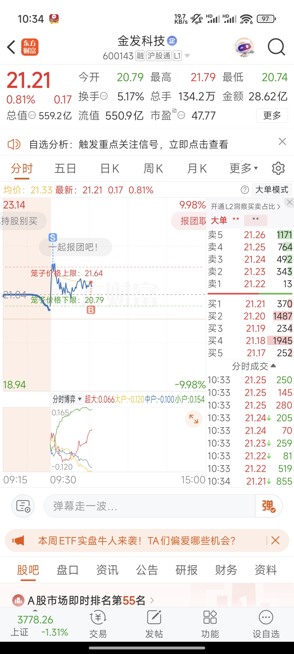This screenshot has height=654, width=294.
Task: Switch to the 日K tab
Action: (x=110, y=168)
